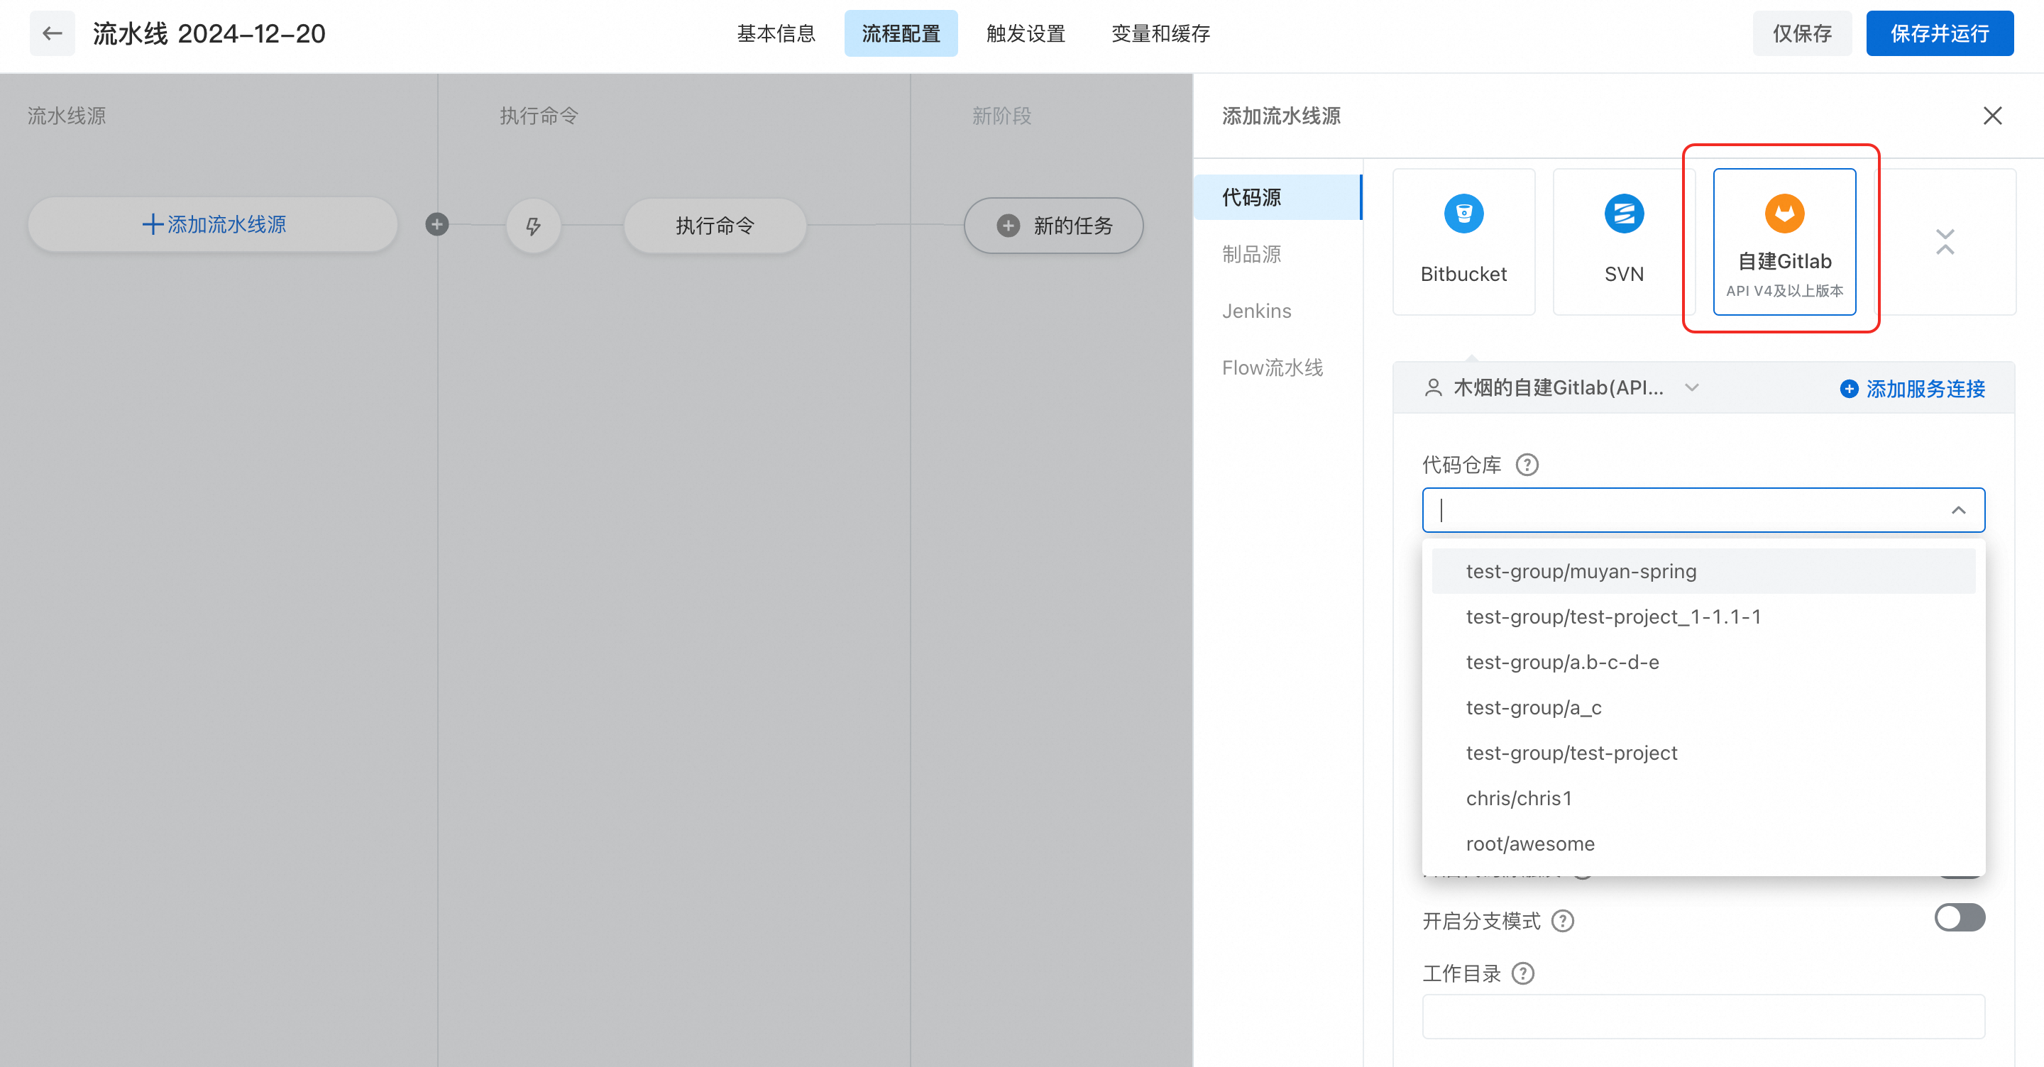Click the lightning trigger icon node
Image resolution: width=2044 pixels, height=1067 pixels.
coord(533,226)
